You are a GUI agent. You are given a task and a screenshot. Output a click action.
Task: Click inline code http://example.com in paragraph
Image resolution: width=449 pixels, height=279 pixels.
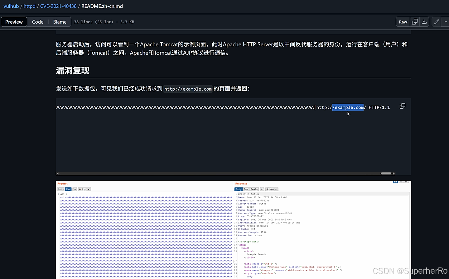tap(188, 89)
